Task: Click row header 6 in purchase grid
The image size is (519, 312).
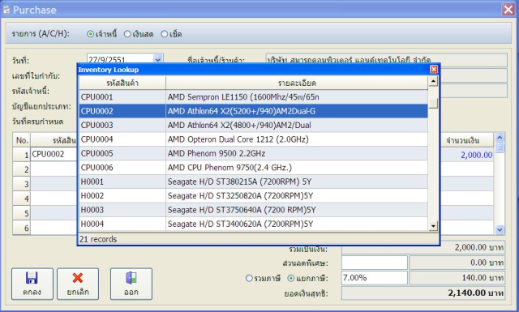Action: click(x=22, y=228)
